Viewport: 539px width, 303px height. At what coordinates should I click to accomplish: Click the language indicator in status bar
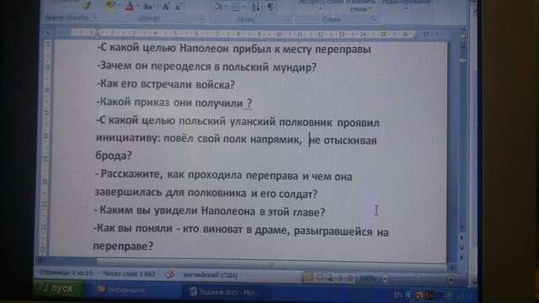point(210,275)
